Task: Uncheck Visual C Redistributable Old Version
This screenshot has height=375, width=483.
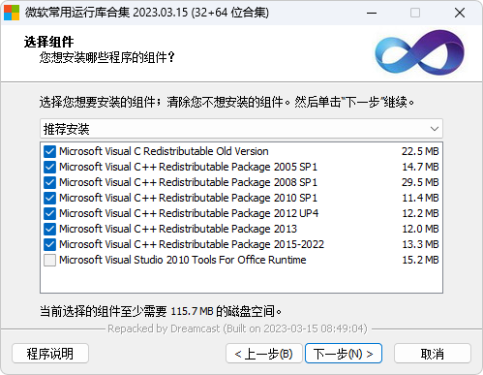Action: coord(49,151)
